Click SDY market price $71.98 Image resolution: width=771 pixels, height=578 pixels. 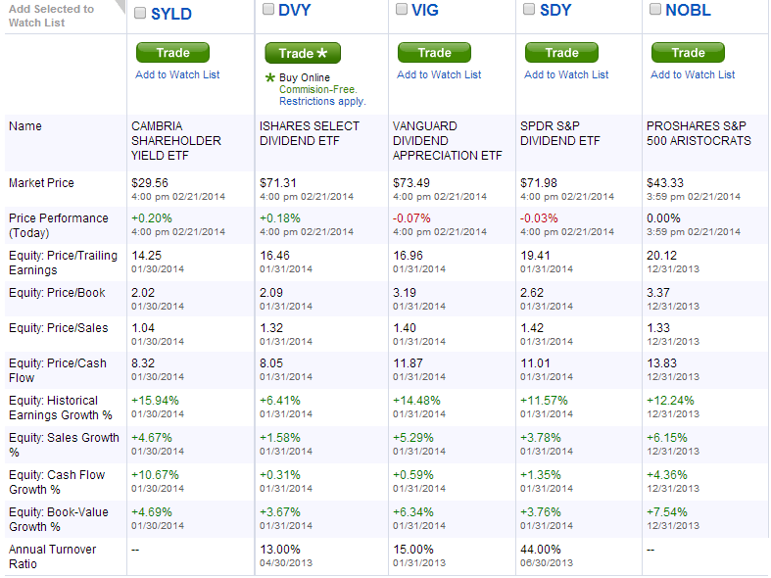click(539, 183)
